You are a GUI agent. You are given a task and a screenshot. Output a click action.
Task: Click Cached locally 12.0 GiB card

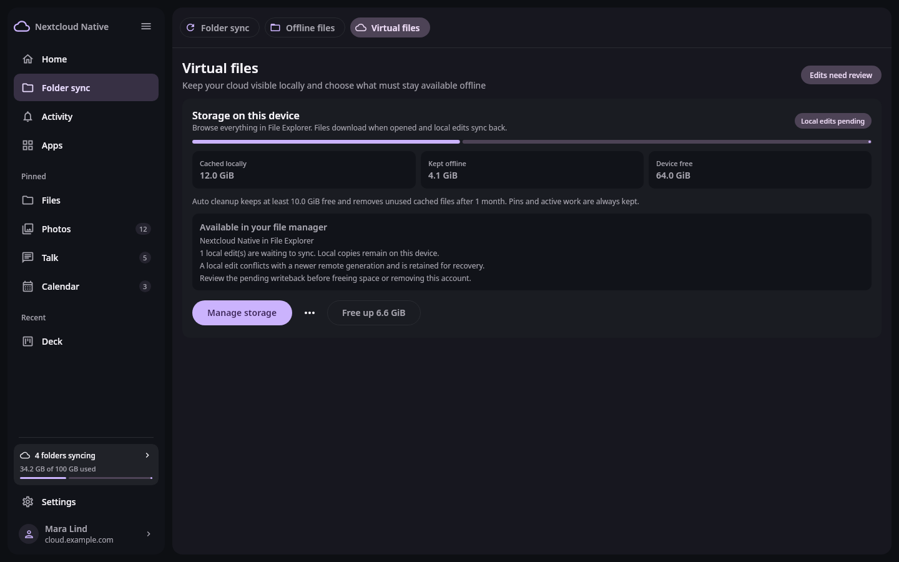pyautogui.click(x=304, y=170)
